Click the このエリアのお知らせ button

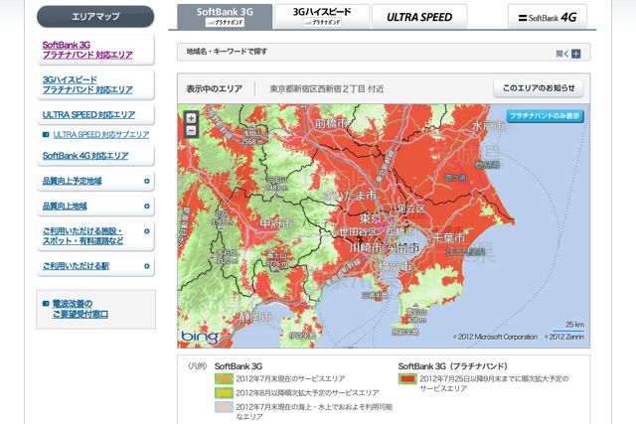(x=539, y=88)
